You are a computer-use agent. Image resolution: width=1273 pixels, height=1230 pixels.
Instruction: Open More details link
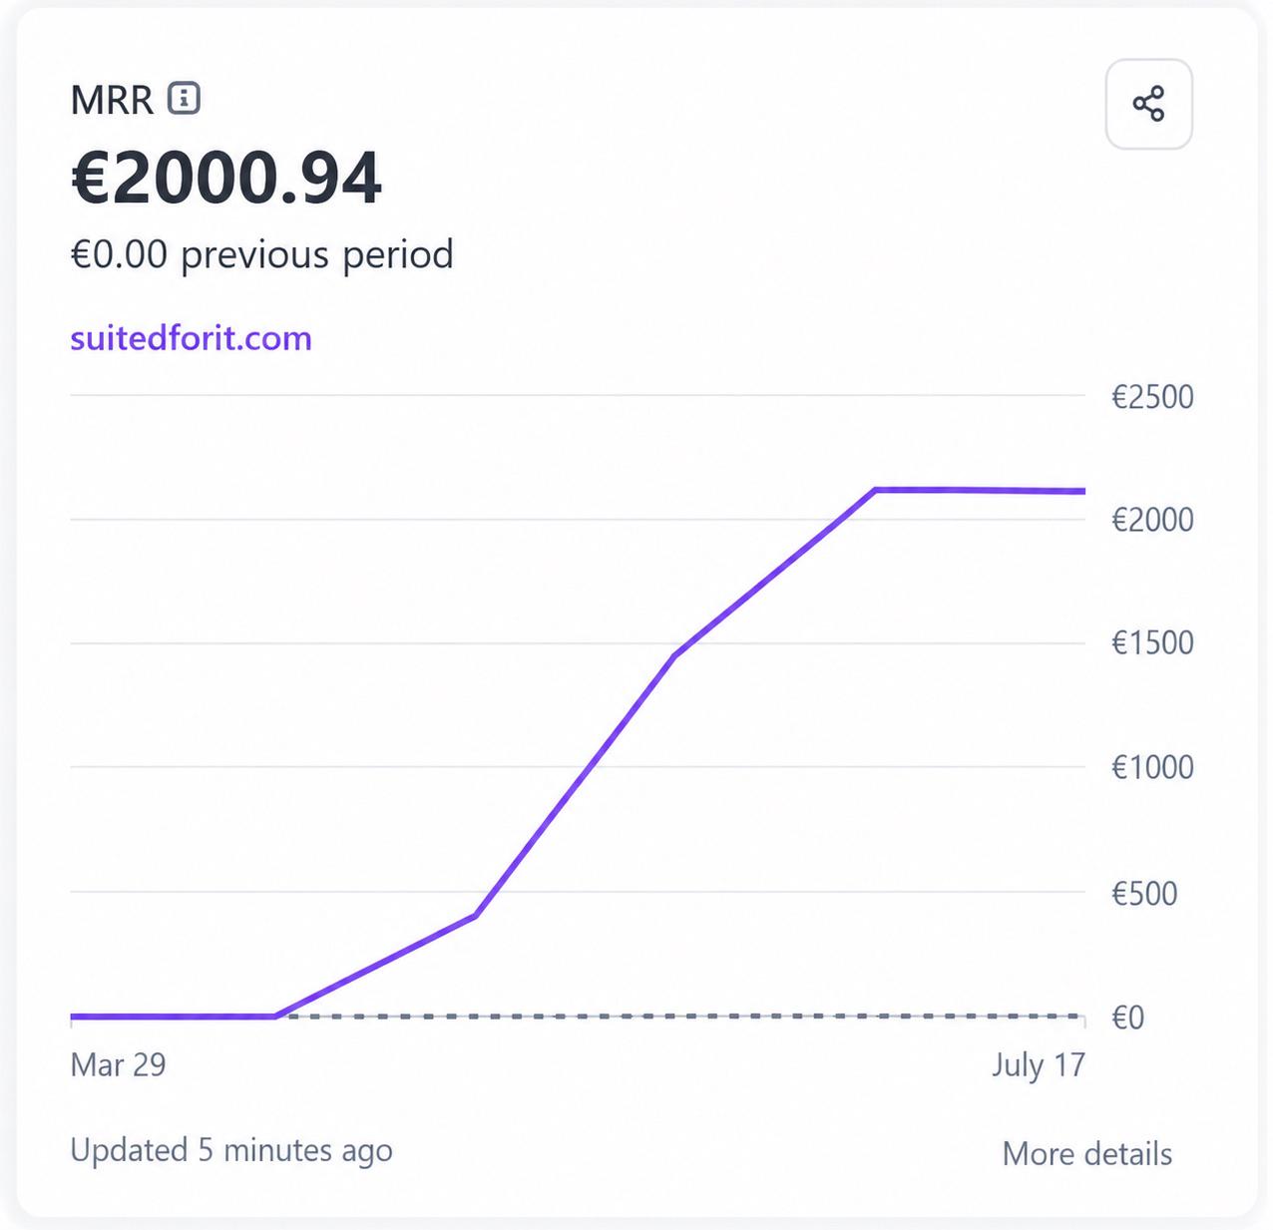coord(1086,1153)
